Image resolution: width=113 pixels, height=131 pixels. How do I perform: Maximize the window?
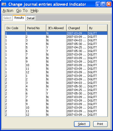point(104,4)
